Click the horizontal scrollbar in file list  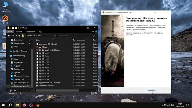(x=58, y=91)
